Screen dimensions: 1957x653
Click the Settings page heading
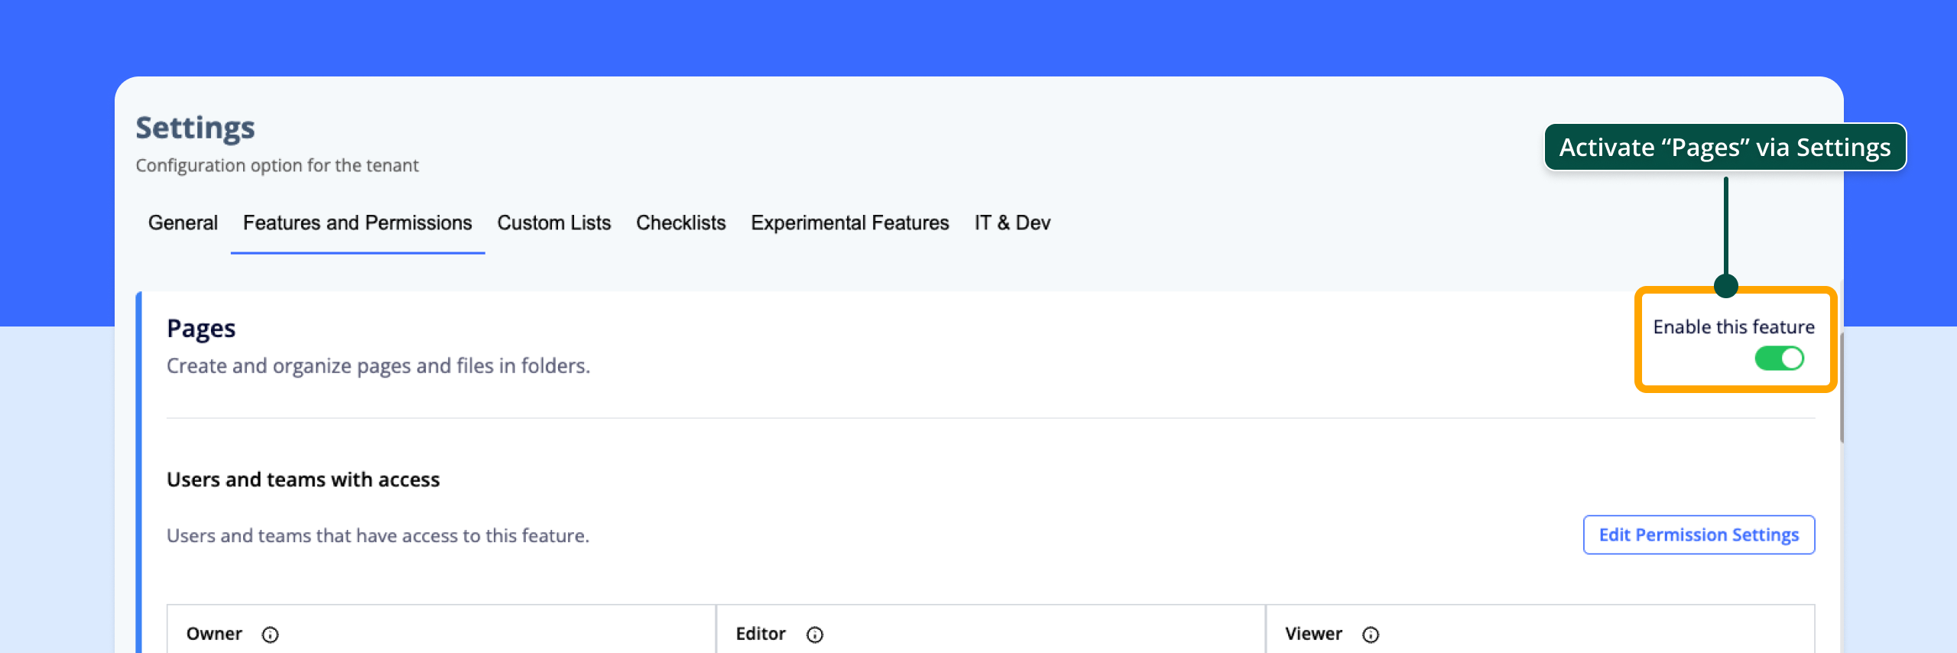click(x=195, y=128)
